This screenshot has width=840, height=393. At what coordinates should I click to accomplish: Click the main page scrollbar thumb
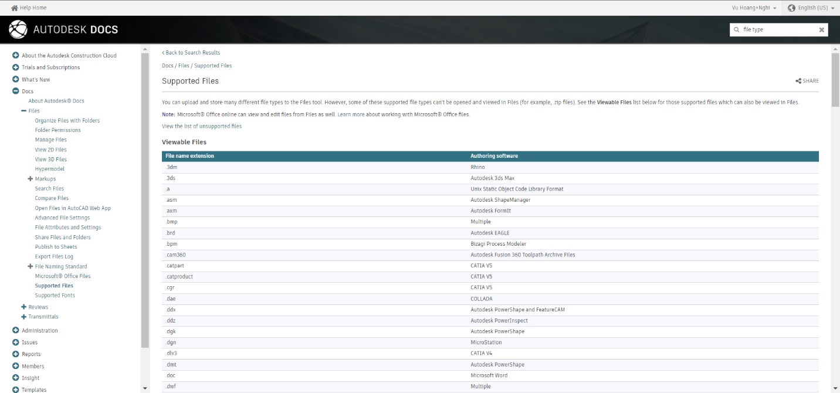pyautogui.click(x=835, y=79)
